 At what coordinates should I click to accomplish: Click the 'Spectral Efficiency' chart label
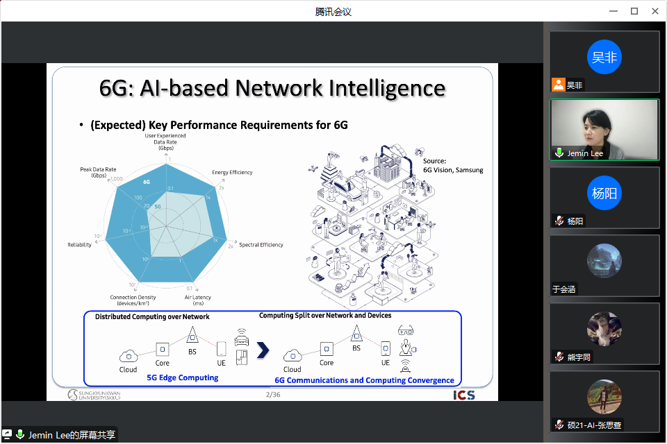coord(261,245)
